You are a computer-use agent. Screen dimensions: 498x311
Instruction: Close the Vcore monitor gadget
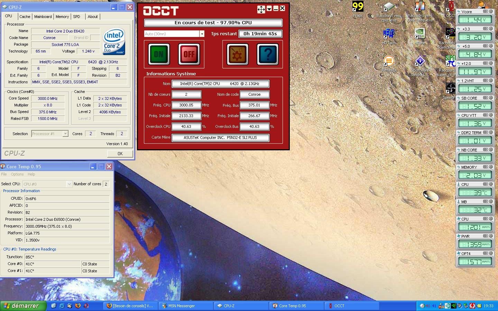(x=491, y=11)
